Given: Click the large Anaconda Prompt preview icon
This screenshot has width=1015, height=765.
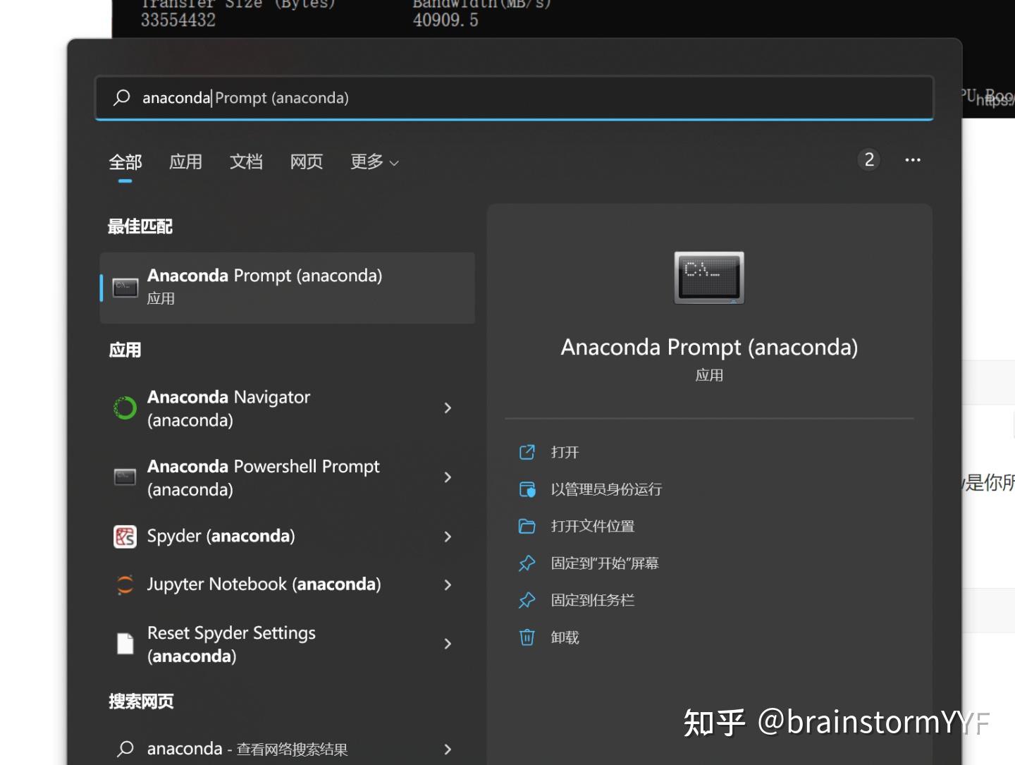Looking at the screenshot, I should coord(709,278).
